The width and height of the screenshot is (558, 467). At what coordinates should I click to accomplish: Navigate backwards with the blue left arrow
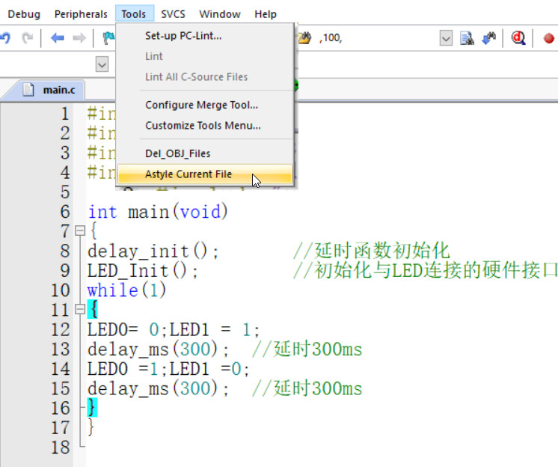pyautogui.click(x=57, y=37)
